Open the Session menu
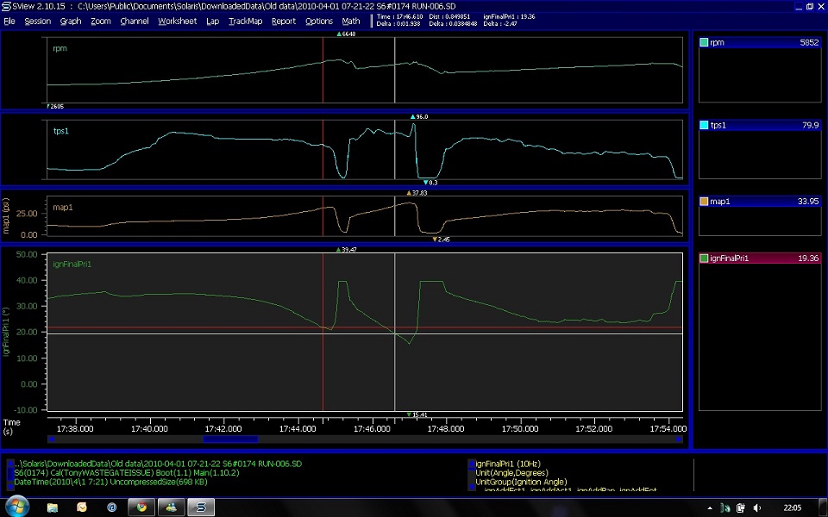828x517 pixels. coord(37,21)
